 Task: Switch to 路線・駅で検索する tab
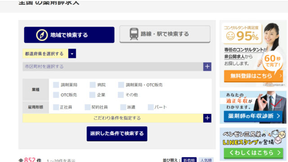(x=165, y=34)
